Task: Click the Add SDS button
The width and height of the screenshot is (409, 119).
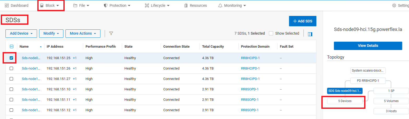Action: (303, 21)
